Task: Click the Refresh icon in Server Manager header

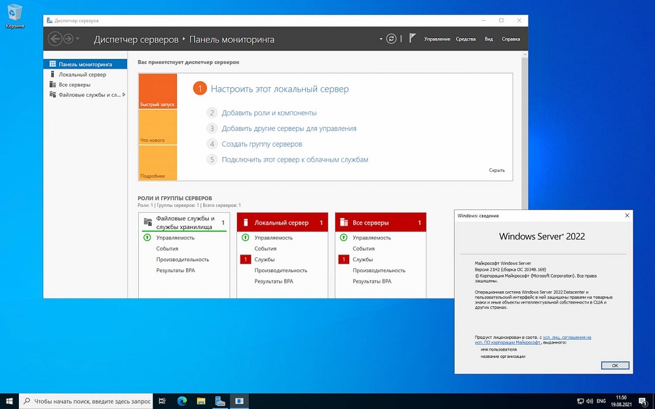Action: [391, 39]
